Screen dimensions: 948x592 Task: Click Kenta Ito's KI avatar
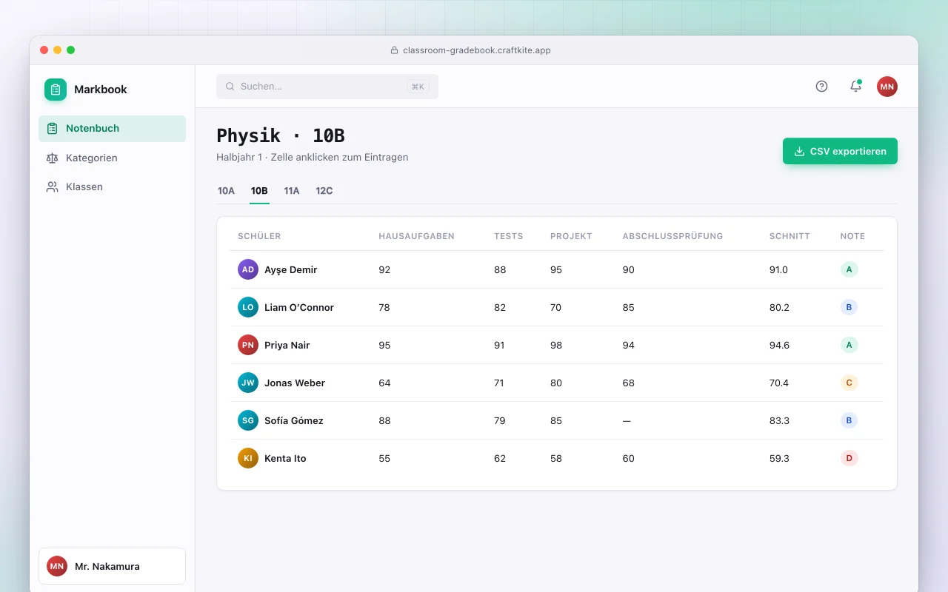[x=248, y=458]
